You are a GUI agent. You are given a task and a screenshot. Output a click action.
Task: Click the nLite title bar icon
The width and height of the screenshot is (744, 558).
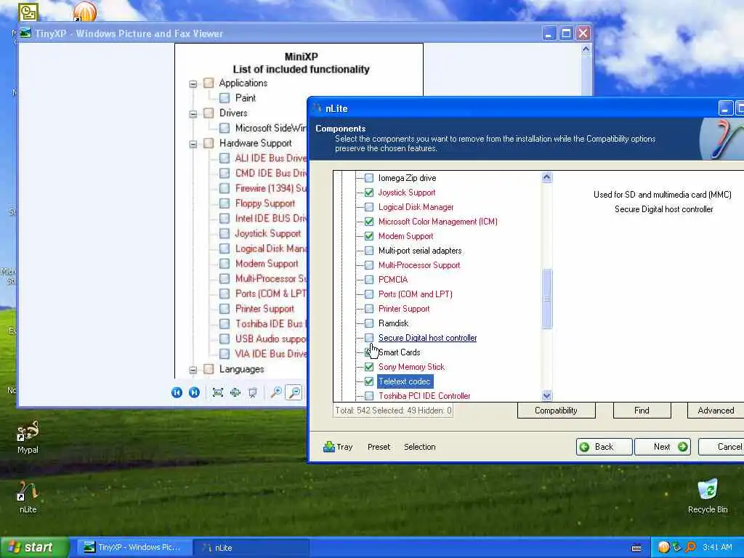click(x=317, y=108)
